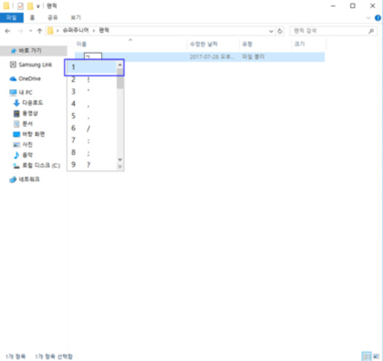Go up one folder level with up arrow

coord(39,31)
